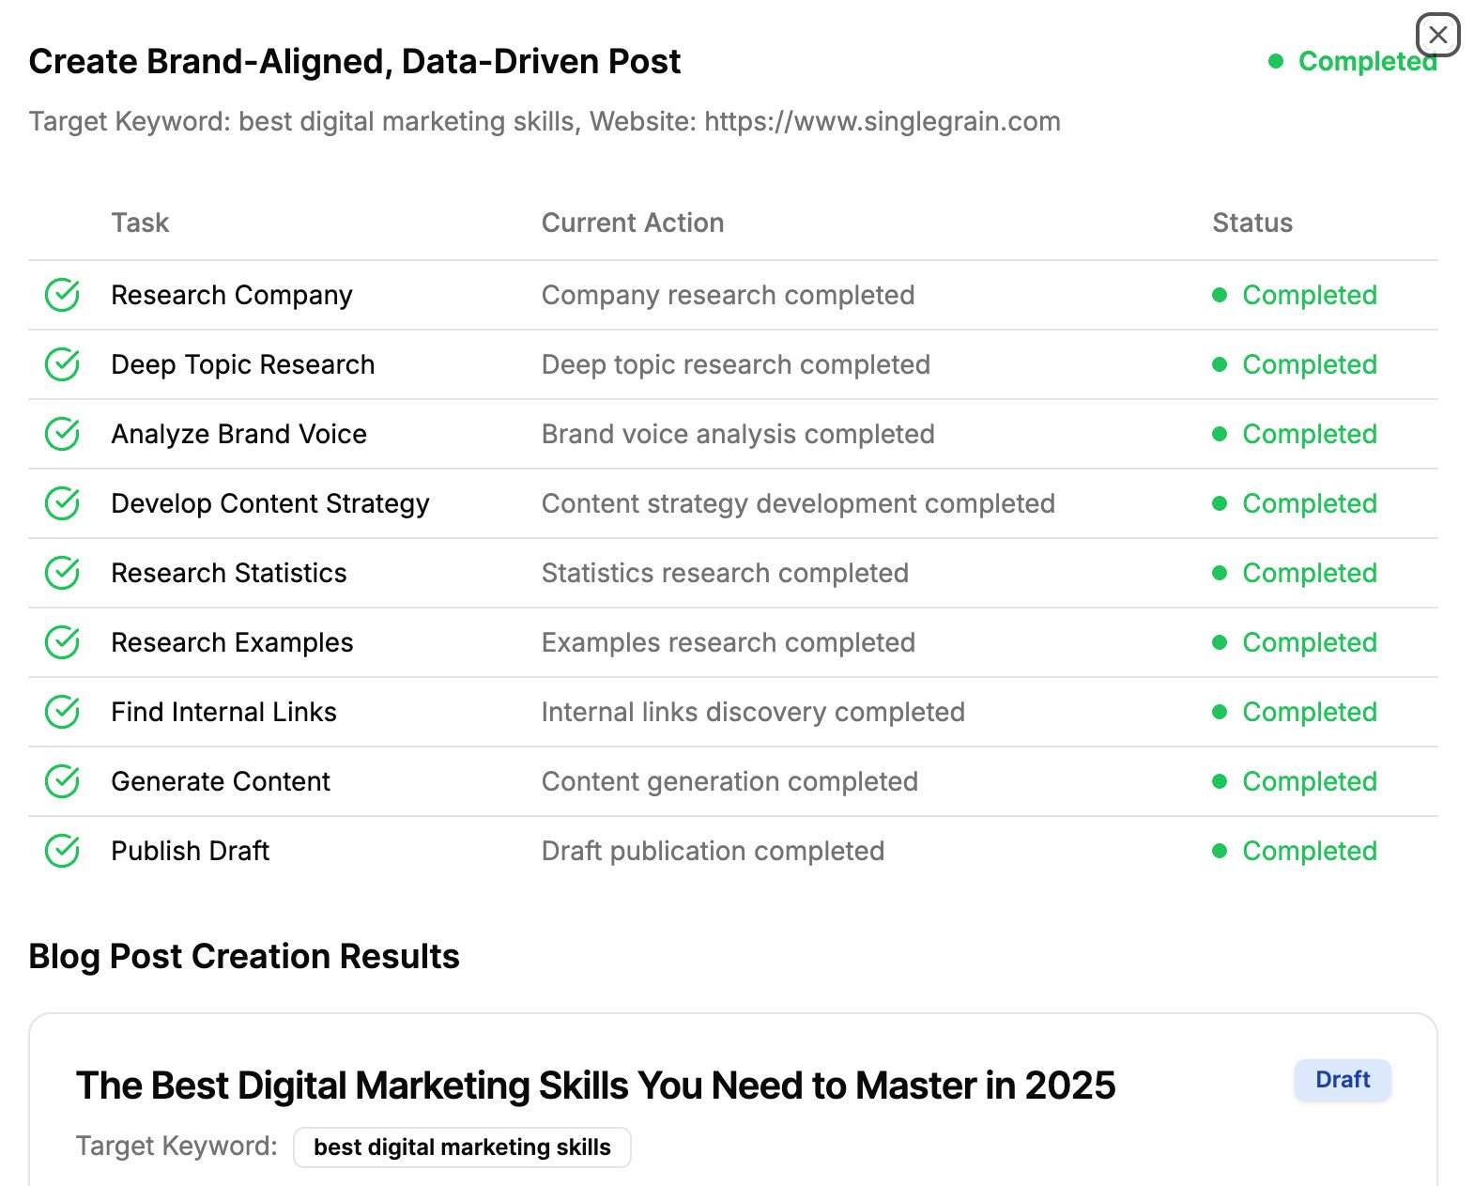Click the Research Examples checkmark icon

[62, 642]
